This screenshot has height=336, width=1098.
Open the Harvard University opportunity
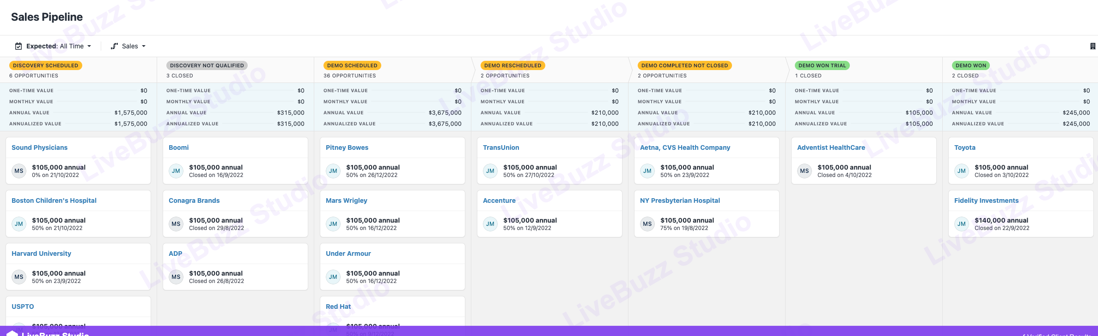click(42, 253)
